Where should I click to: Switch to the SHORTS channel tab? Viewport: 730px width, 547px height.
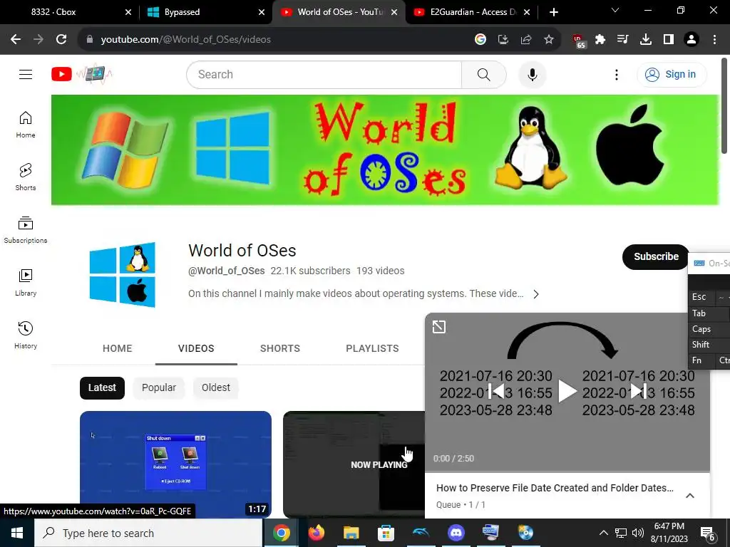point(279,348)
